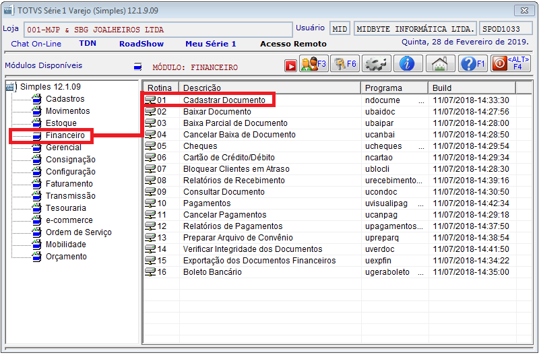The width and height of the screenshot is (539, 355).
Task: Click the Movimentos module icon
Action: tap(37, 111)
